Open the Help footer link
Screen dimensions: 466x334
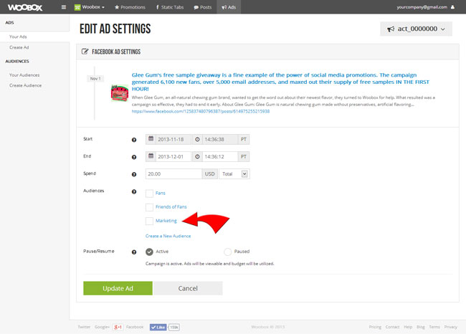pyautogui.click(x=408, y=327)
